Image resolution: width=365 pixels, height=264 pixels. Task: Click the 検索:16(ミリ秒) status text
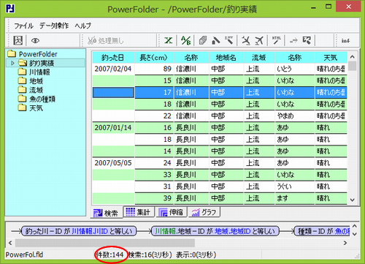tap(150, 255)
